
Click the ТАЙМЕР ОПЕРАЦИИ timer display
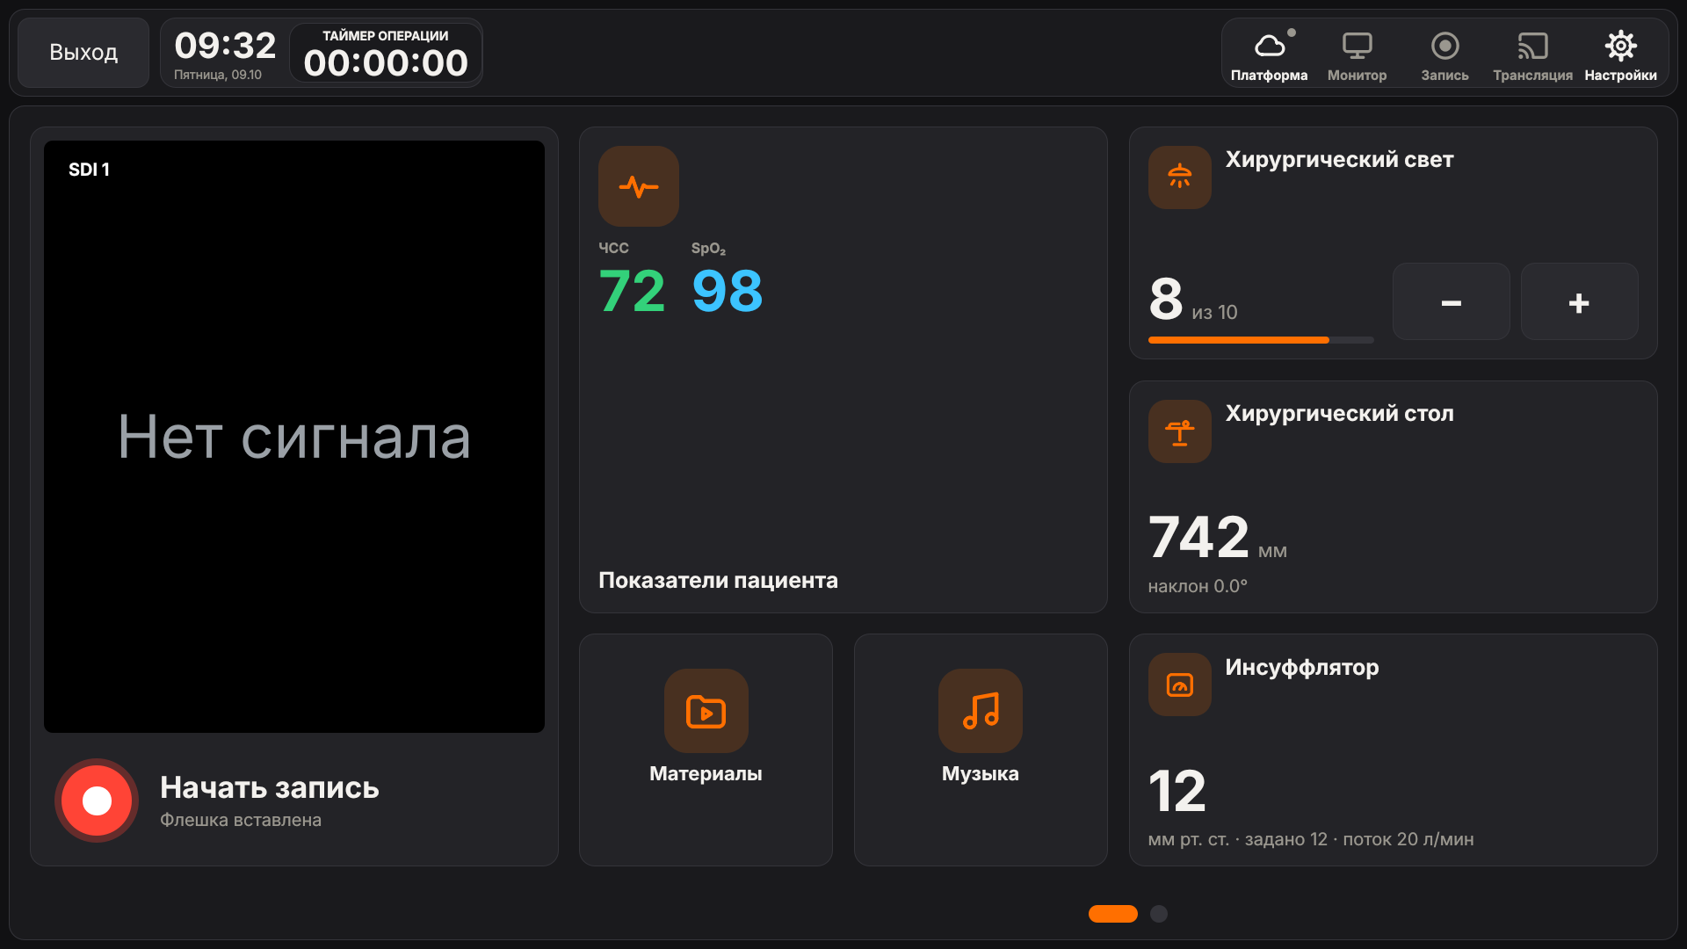coord(386,54)
